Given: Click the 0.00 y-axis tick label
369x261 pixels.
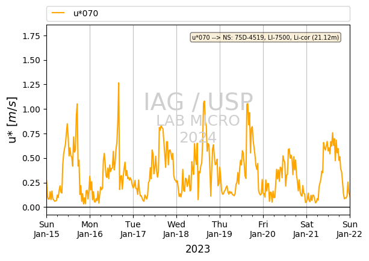Looking at the screenshot, I should [x=31, y=207].
